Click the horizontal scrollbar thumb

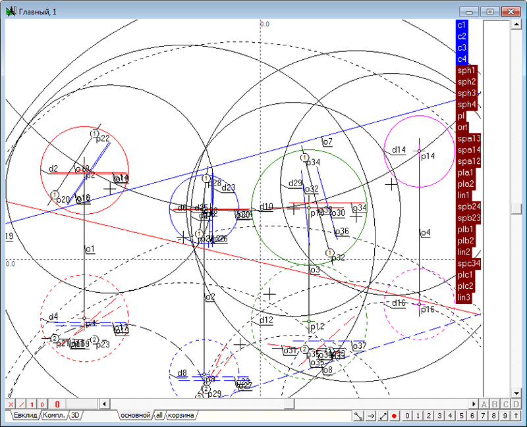pos(289,404)
